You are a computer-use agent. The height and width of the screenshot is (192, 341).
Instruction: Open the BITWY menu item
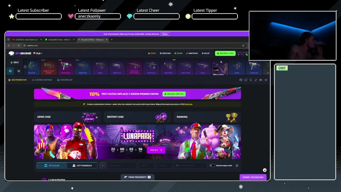178,53
